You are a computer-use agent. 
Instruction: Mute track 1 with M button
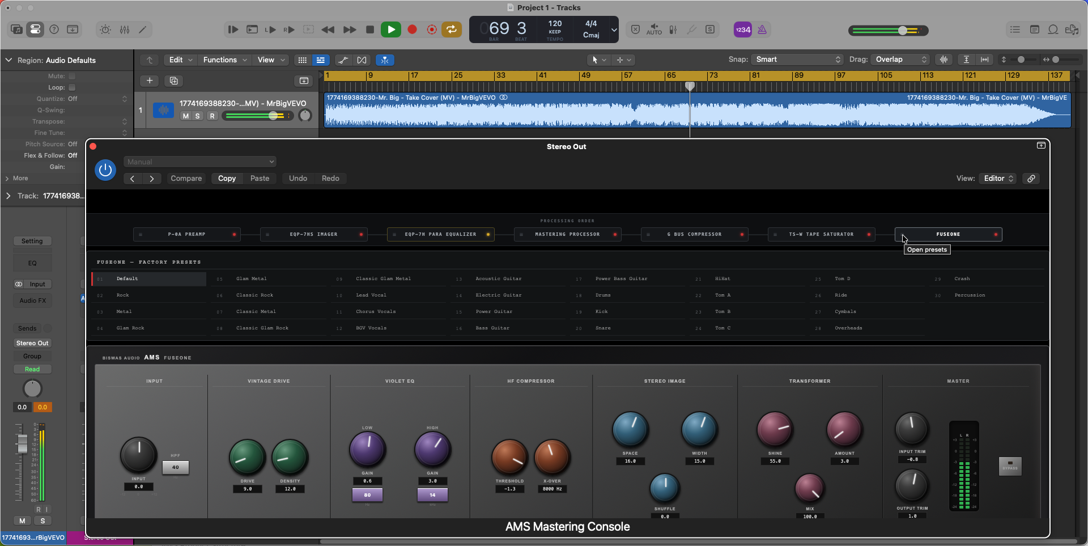tap(185, 116)
